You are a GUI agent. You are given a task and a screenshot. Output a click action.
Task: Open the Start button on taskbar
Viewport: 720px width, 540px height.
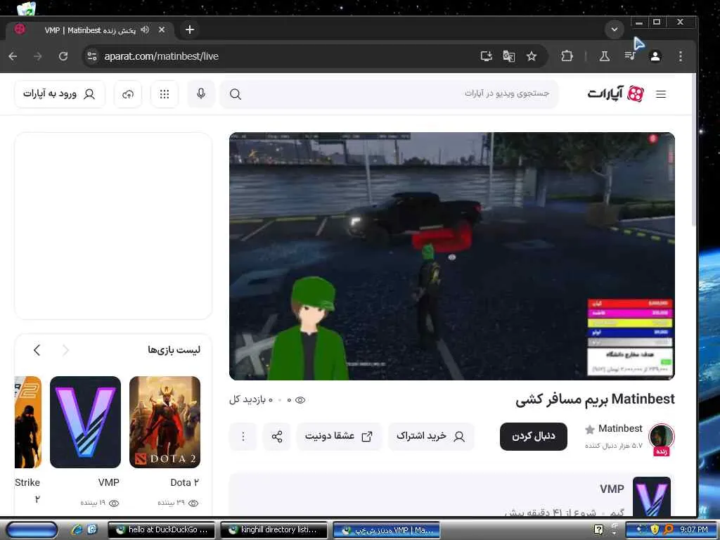click(32, 529)
